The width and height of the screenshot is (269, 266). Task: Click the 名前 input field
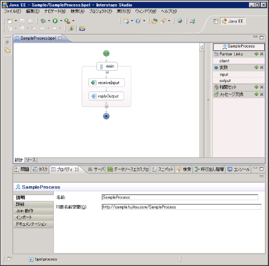[180, 197]
